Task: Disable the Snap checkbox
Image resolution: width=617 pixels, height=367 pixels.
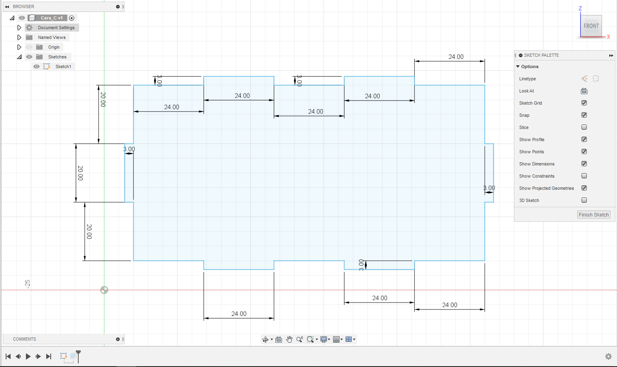Action: 584,115
